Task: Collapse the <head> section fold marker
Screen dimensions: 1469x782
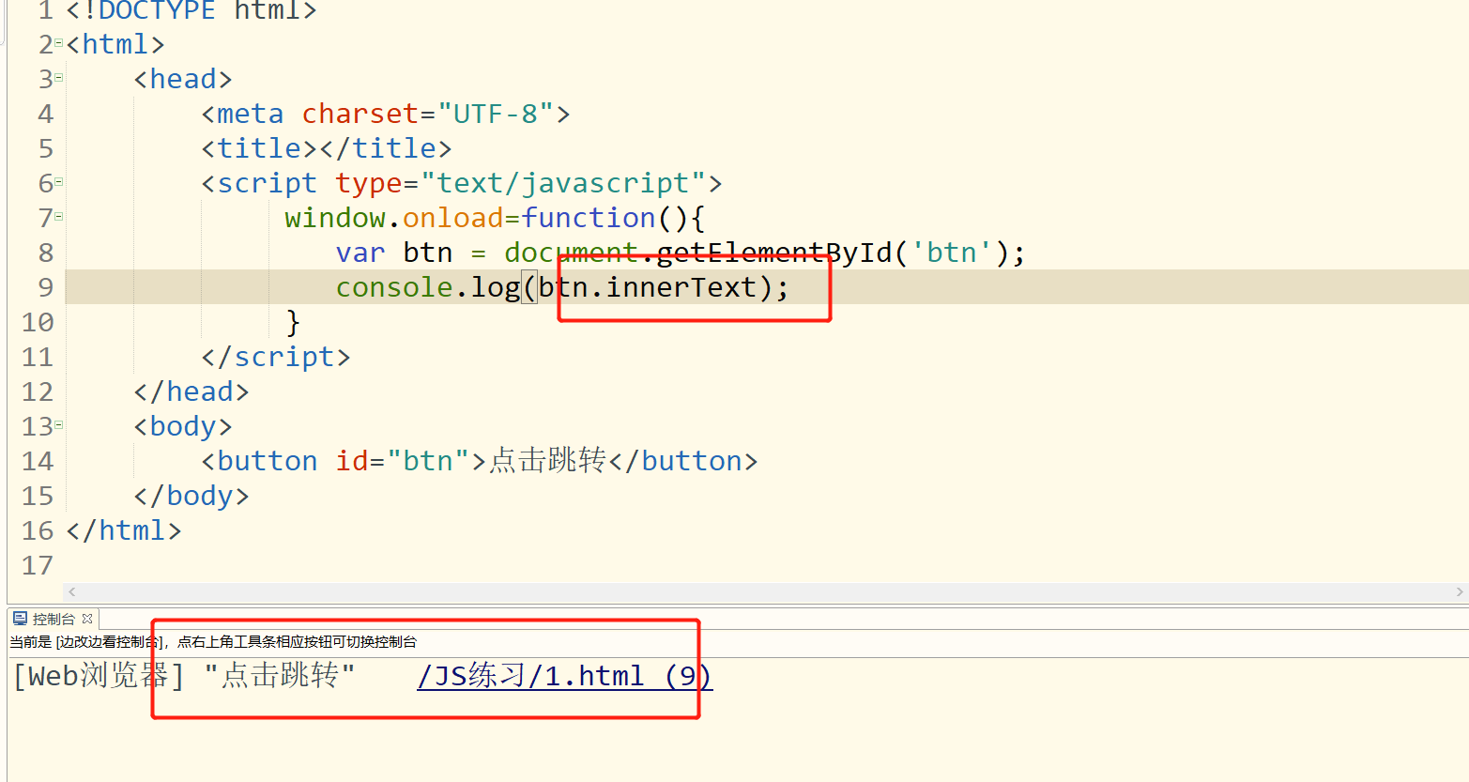Action: [60, 78]
